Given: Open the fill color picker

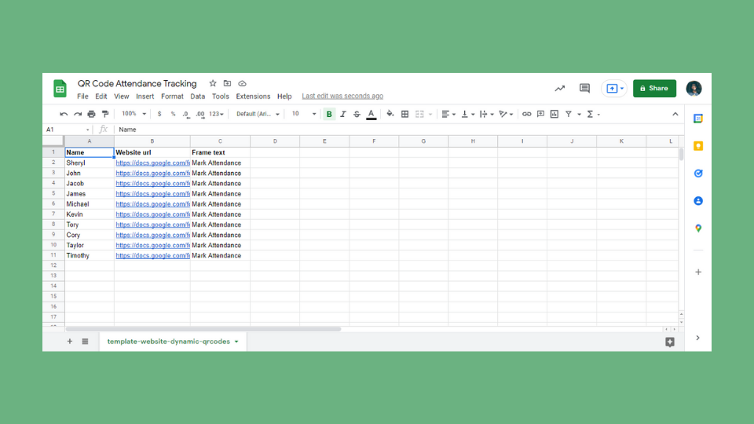Looking at the screenshot, I should tap(390, 115).
